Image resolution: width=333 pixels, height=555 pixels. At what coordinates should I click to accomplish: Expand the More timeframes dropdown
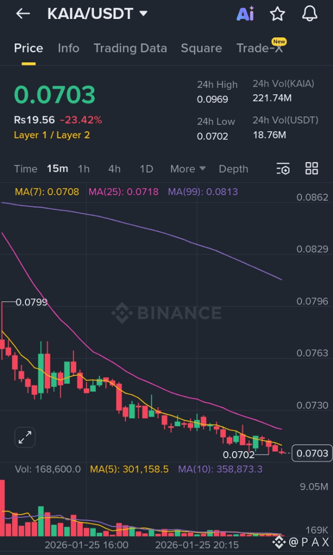(x=188, y=169)
